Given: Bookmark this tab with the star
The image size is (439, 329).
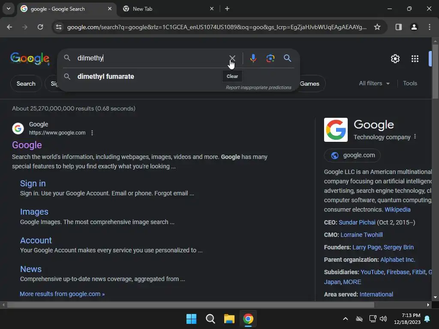Looking at the screenshot, I should [x=377, y=27].
